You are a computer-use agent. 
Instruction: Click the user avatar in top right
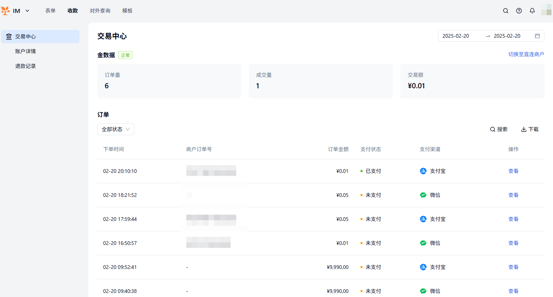[546, 10]
